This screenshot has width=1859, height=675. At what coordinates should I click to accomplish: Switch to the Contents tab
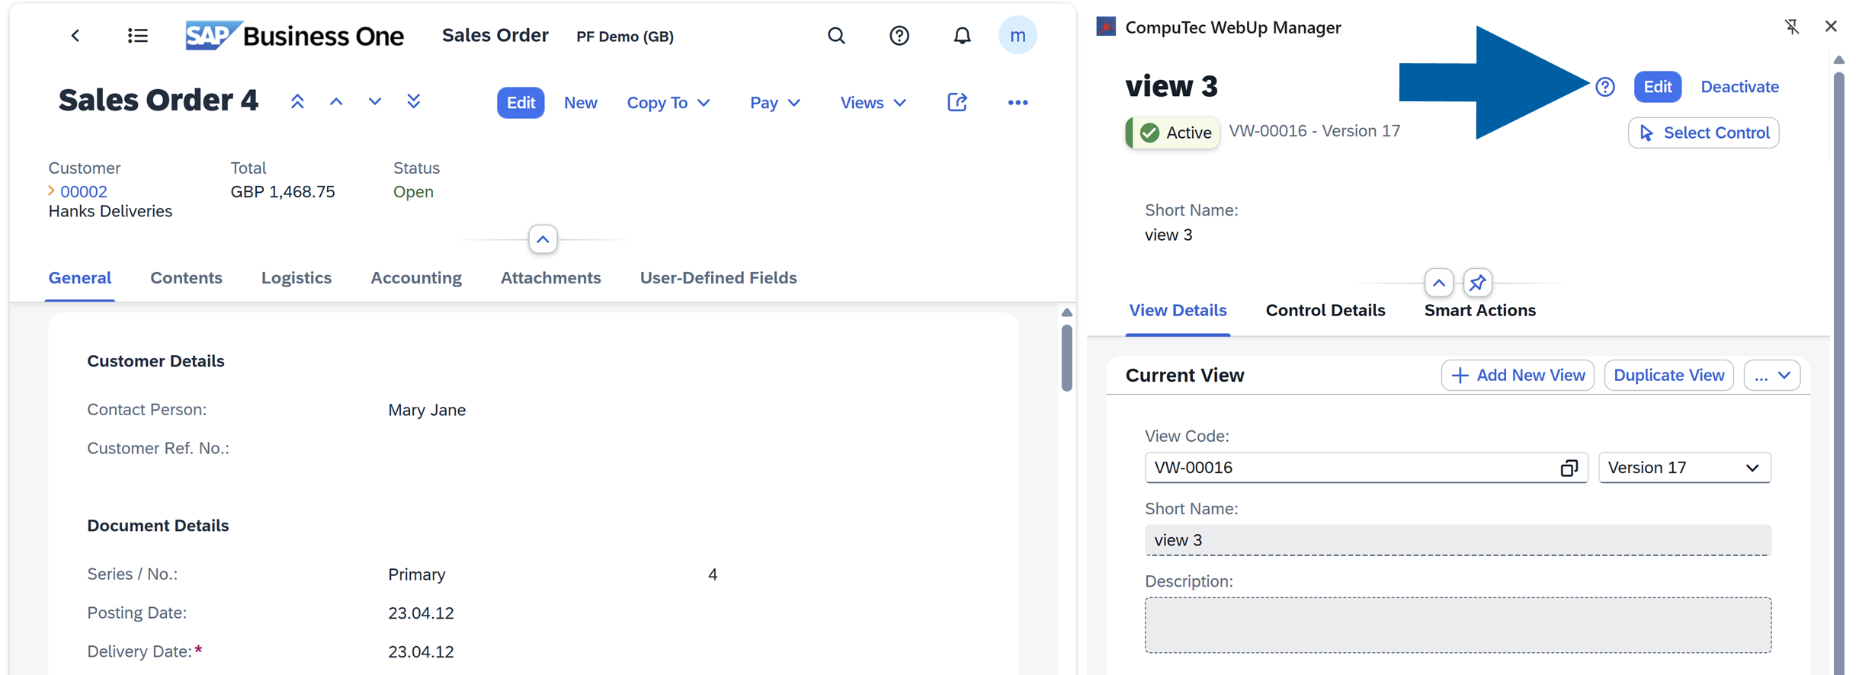click(x=186, y=278)
